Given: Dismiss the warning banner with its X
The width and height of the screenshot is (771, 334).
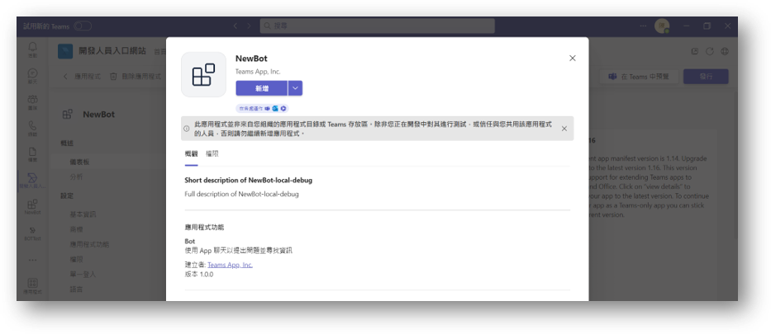Looking at the screenshot, I should tap(564, 129).
